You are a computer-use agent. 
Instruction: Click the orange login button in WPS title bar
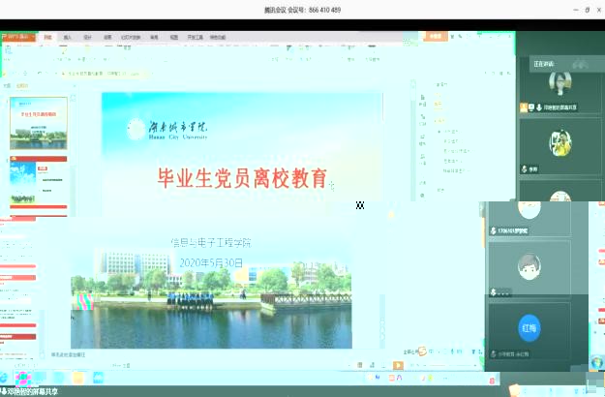[x=435, y=37]
